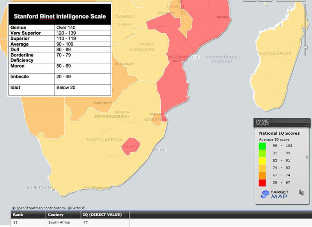Click the Lesotho region on the map
This screenshot has width=312, height=227.
131,146
